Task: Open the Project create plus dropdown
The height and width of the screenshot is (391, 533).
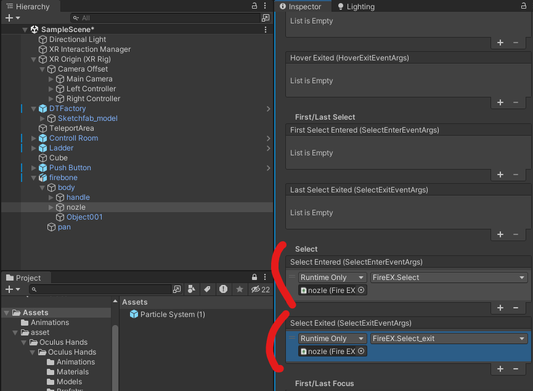Action: [x=12, y=289]
